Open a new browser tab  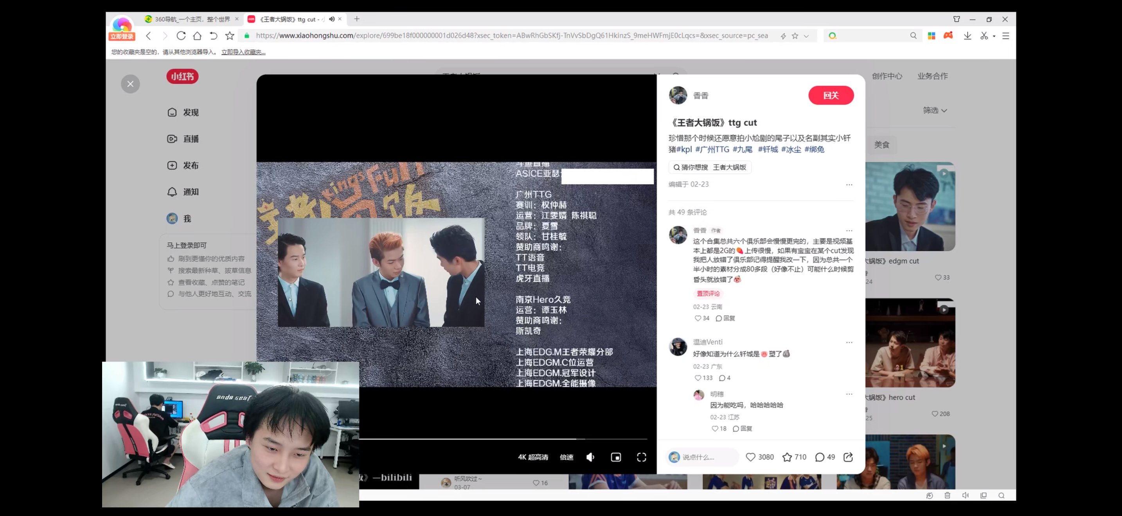point(357,19)
